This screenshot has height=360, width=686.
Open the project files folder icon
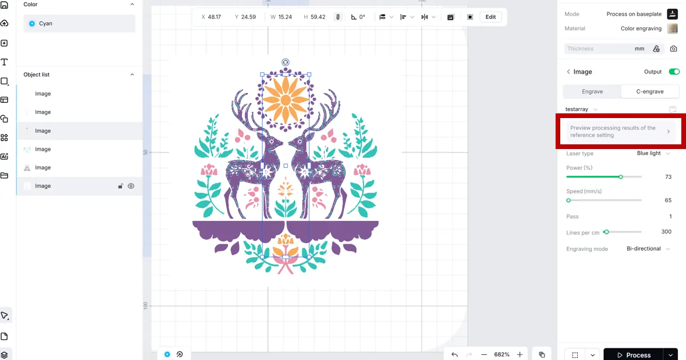pos(4,175)
